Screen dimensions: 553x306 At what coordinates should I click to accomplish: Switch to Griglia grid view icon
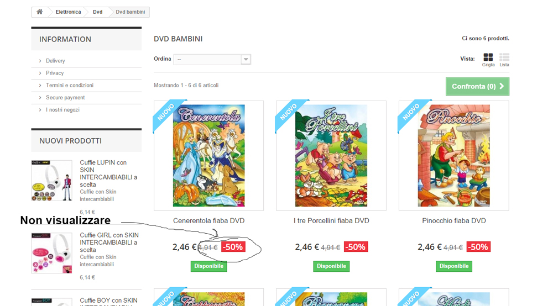tap(488, 57)
